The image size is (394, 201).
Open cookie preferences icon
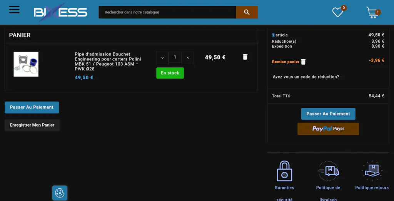click(x=60, y=193)
